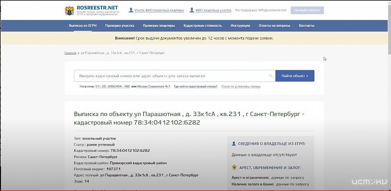This screenshot has width=391, height=191.
Task: Click the example address 'Москва Славянская 4с1'
Action: tap(154, 86)
